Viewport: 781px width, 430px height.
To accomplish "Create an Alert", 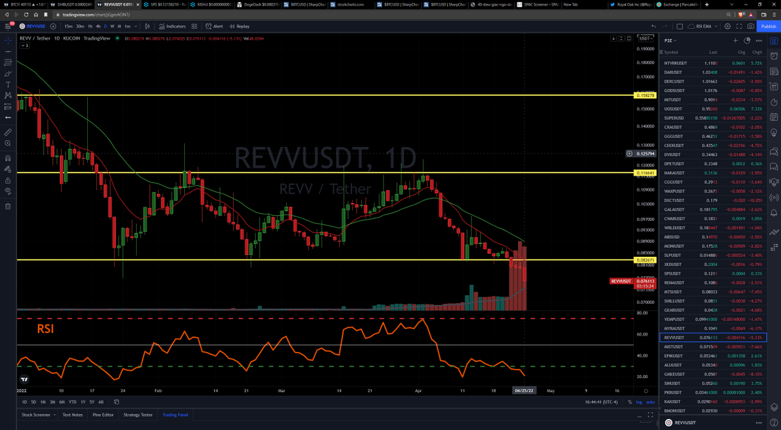I will pos(214,26).
